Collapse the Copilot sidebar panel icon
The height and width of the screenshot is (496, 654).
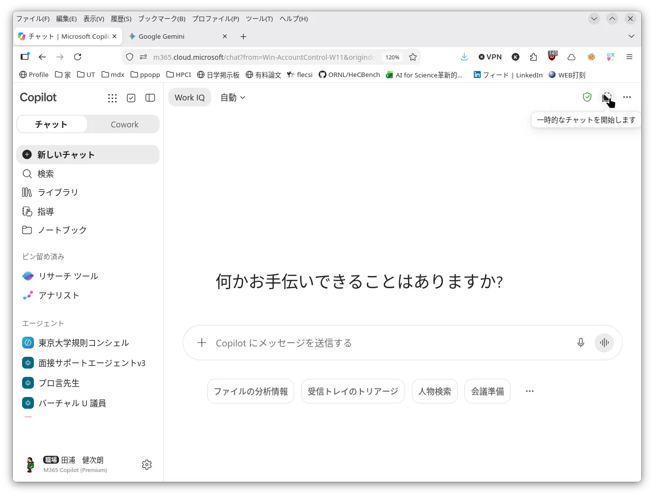pyautogui.click(x=150, y=98)
